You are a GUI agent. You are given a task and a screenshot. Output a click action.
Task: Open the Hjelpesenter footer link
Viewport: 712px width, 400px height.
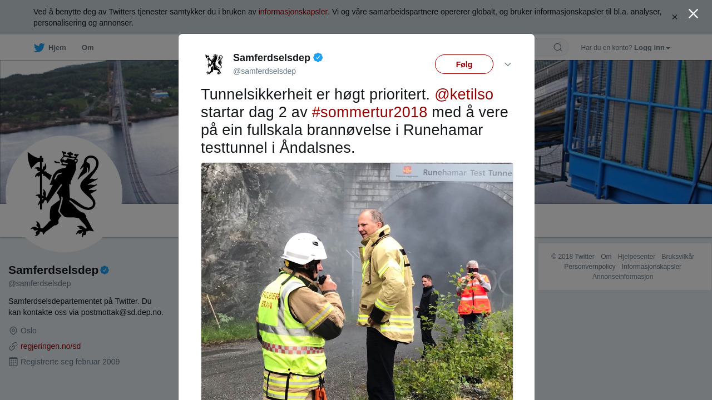click(636, 257)
